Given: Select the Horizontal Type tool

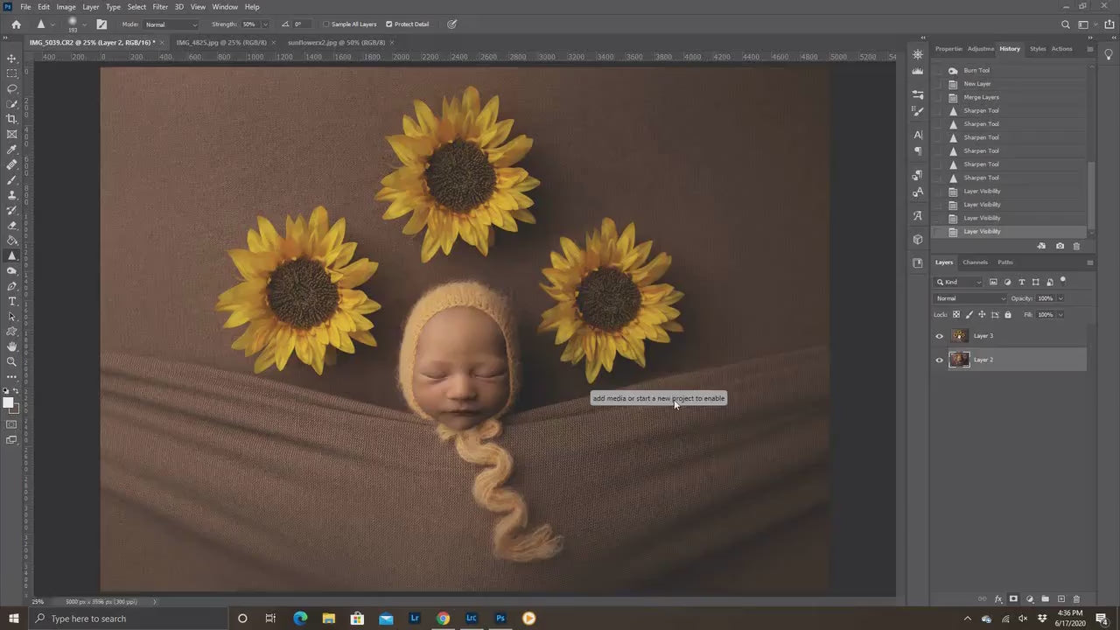Looking at the screenshot, I should (11, 302).
